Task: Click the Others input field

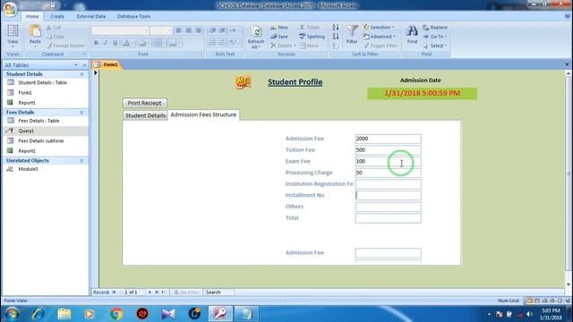Action: [x=388, y=207]
